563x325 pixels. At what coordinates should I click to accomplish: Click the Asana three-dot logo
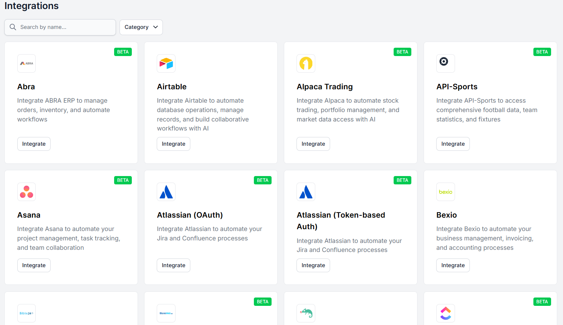(x=26, y=192)
